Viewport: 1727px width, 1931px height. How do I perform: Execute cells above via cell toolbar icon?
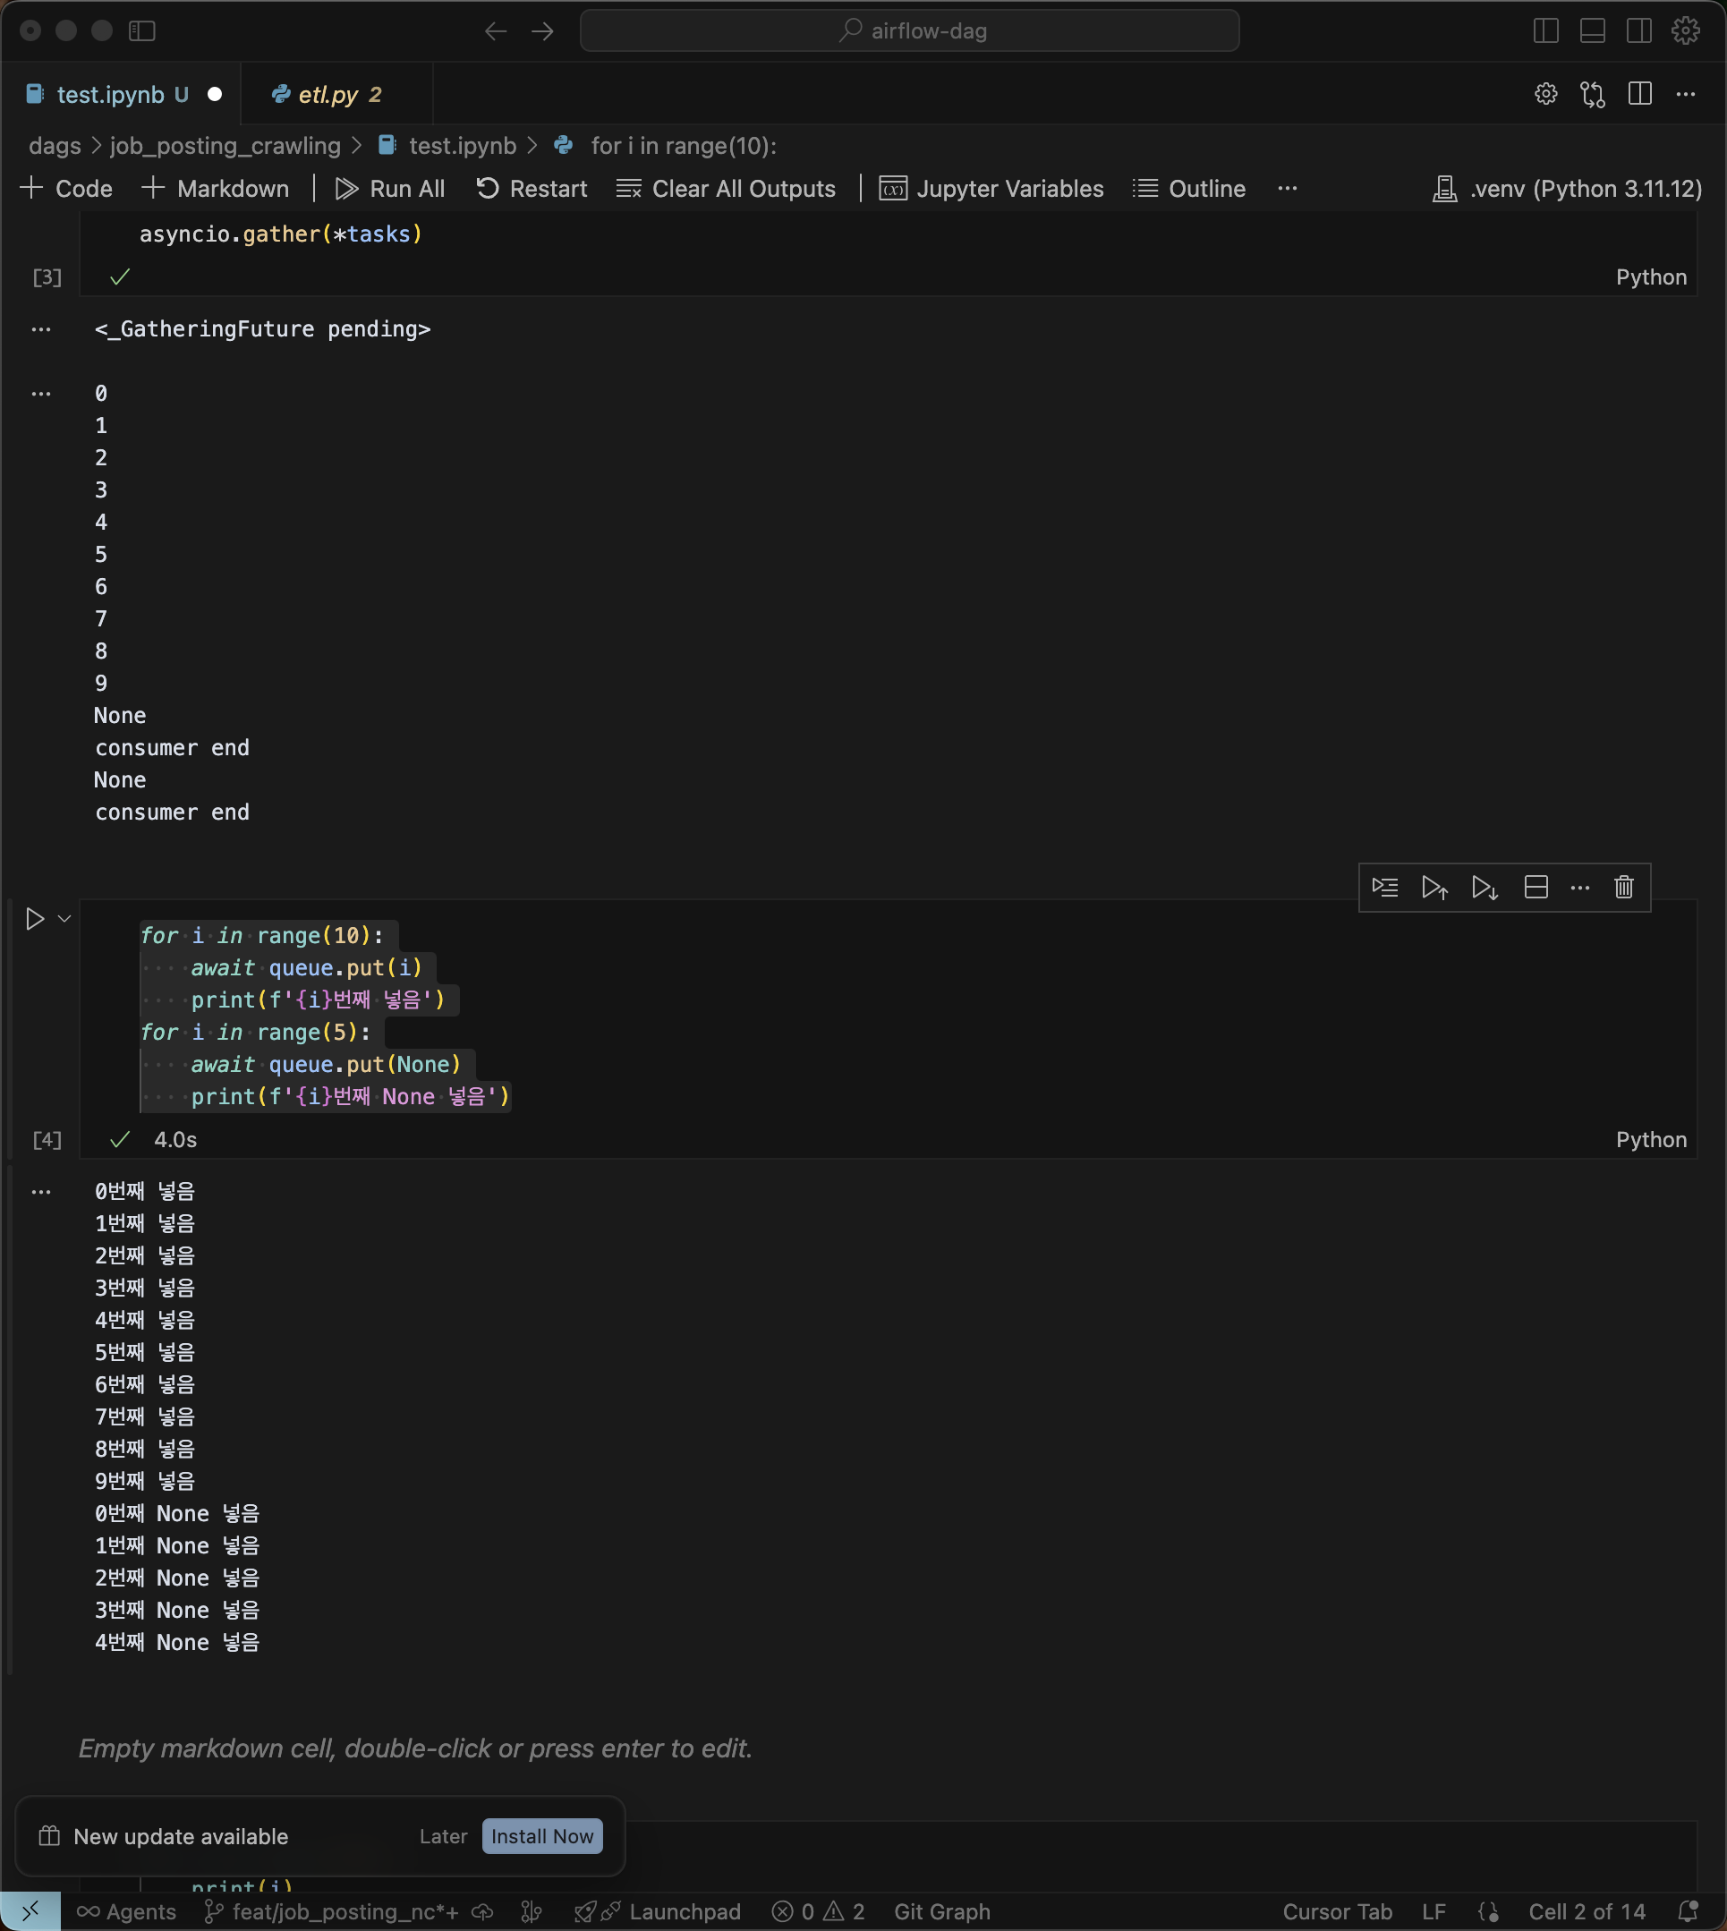[x=1433, y=888]
